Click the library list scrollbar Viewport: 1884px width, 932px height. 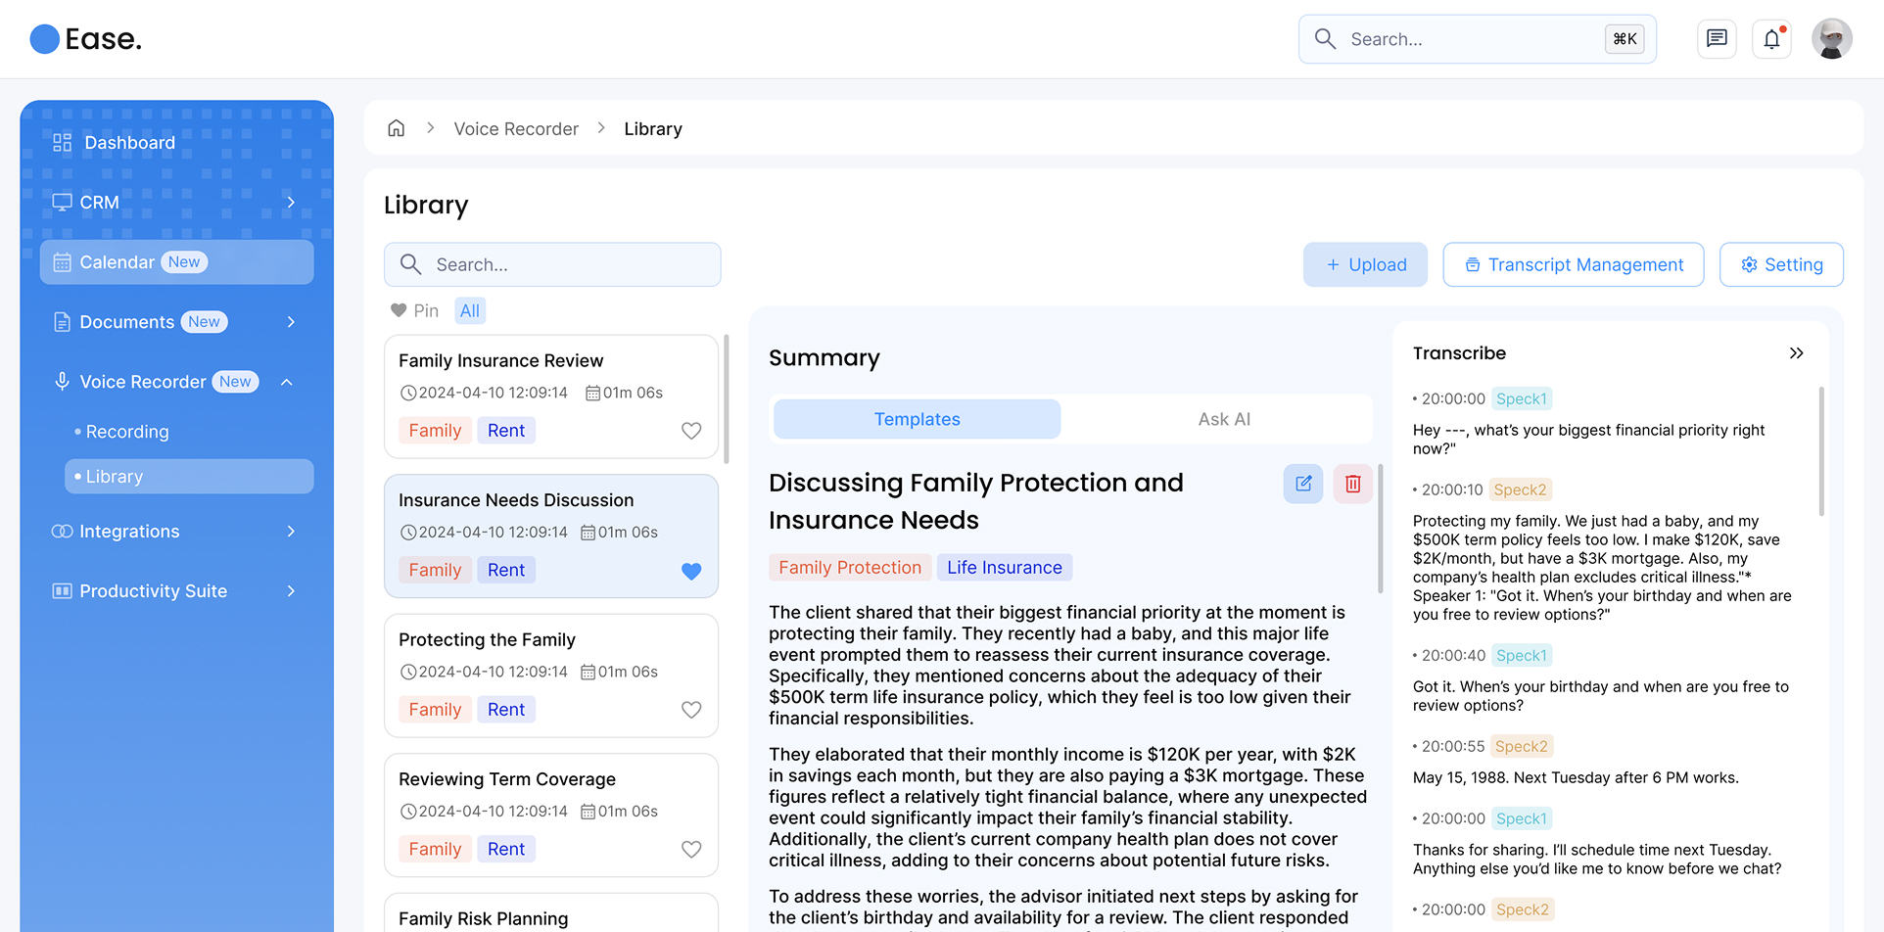pos(726,399)
